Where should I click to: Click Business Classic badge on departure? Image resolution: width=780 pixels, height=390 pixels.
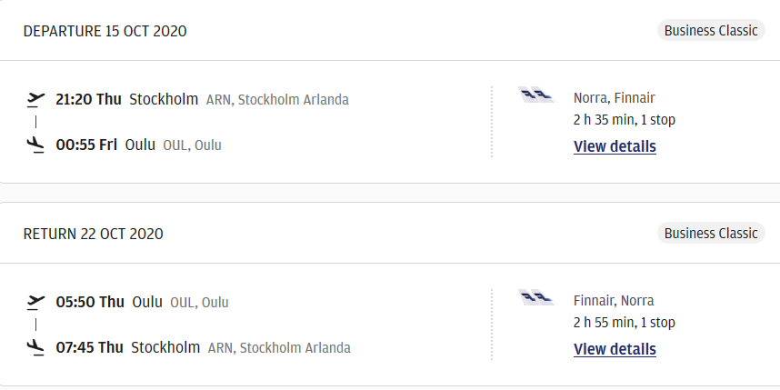click(x=711, y=30)
